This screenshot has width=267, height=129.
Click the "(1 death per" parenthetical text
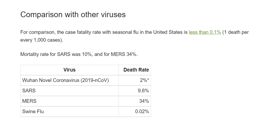point(236,32)
